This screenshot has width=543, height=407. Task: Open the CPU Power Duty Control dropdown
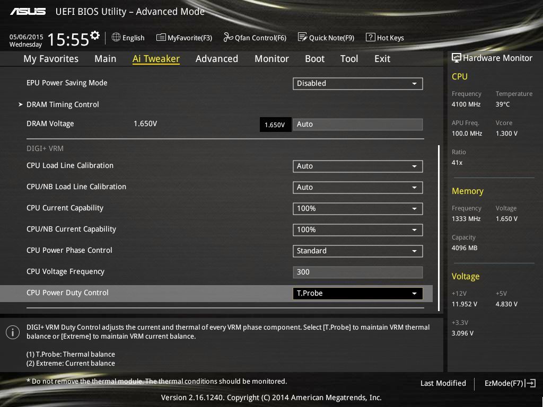[x=357, y=293]
